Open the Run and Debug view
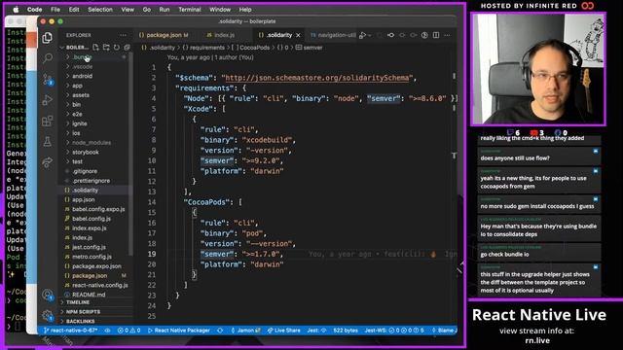 point(48,99)
